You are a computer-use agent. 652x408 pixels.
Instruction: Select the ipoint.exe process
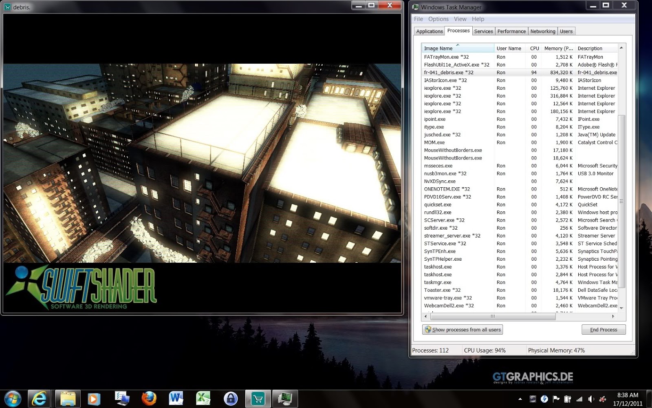coord(520,119)
